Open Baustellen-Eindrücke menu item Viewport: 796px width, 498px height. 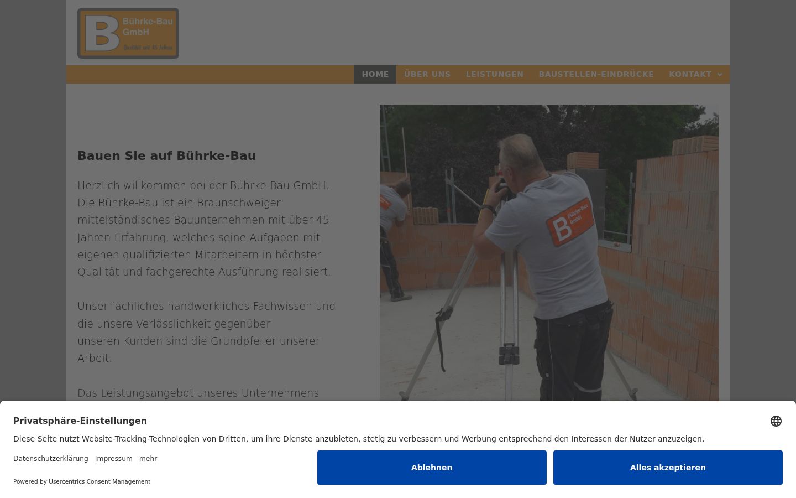tap(596, 74)
